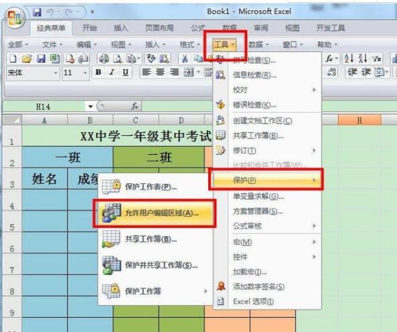397x332 pixels.
Task: Align text right icon
Action: 174,72
